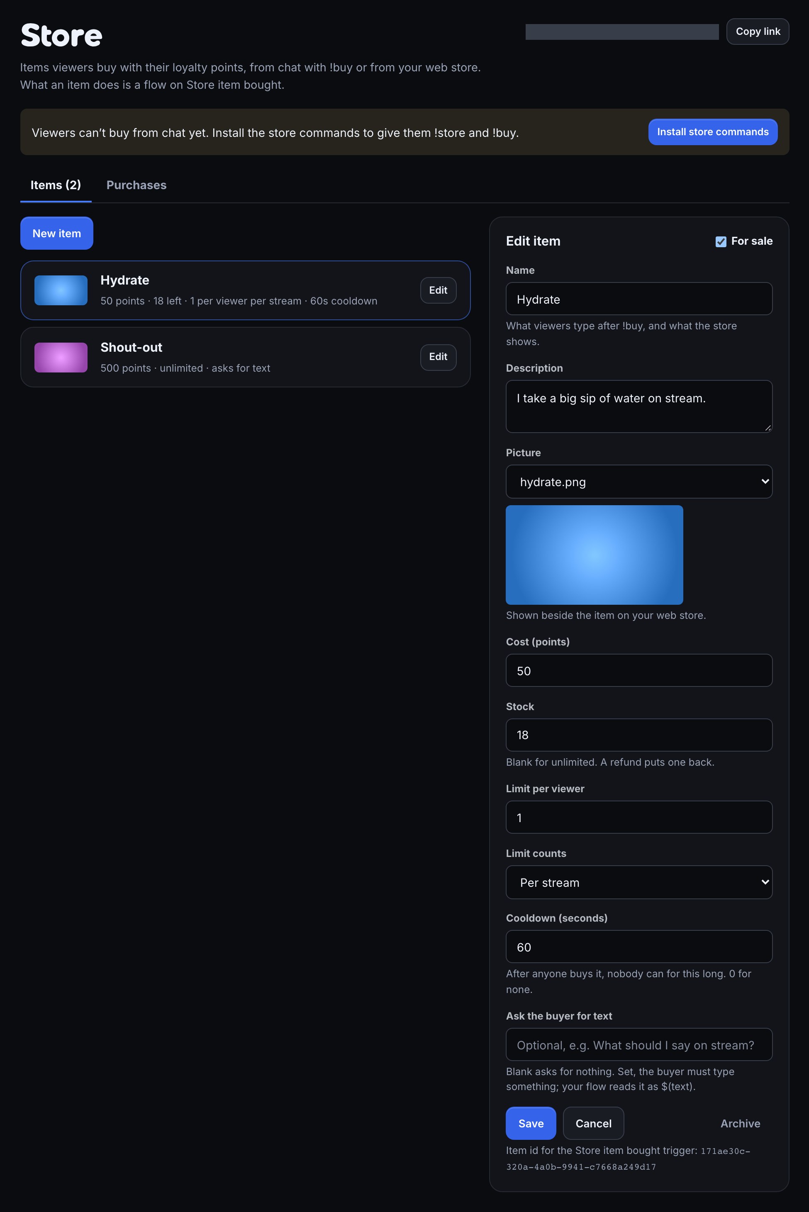Open the Picture dropdown showing hydrate.png
The height and width of the screenshot is (1212, 809).
pos(639,482)
